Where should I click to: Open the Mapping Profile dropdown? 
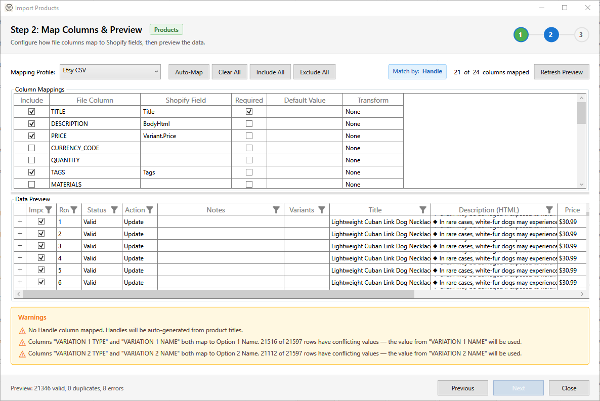110,72
